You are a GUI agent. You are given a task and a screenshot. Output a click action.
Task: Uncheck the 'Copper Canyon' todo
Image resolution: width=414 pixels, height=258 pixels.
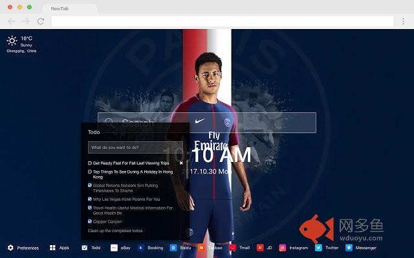tap(90, 221)
